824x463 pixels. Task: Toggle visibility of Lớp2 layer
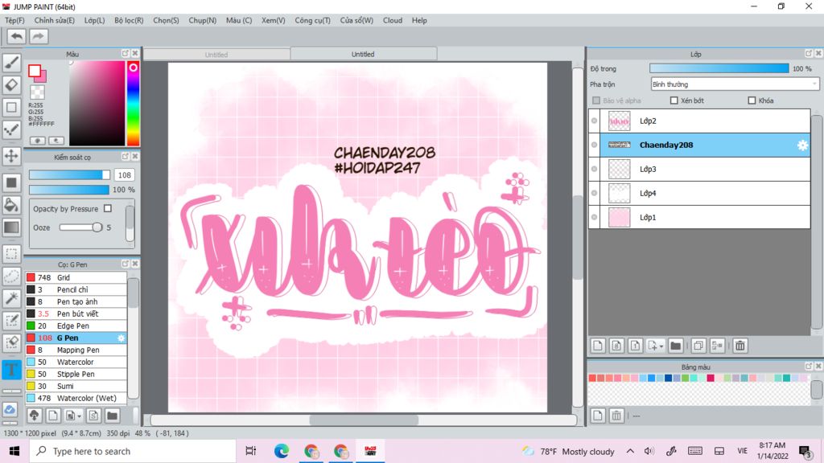pyautogui.click(x=595, y=121)
